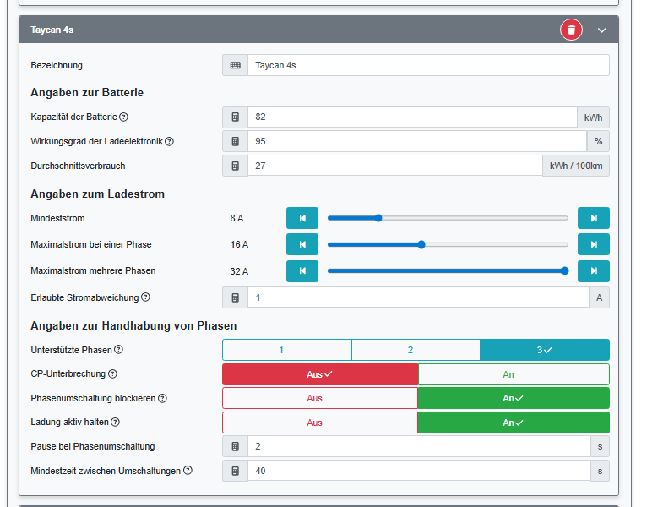Click the Mindeststrom slider handle
The image size is (647, 507).
point(378,218)
